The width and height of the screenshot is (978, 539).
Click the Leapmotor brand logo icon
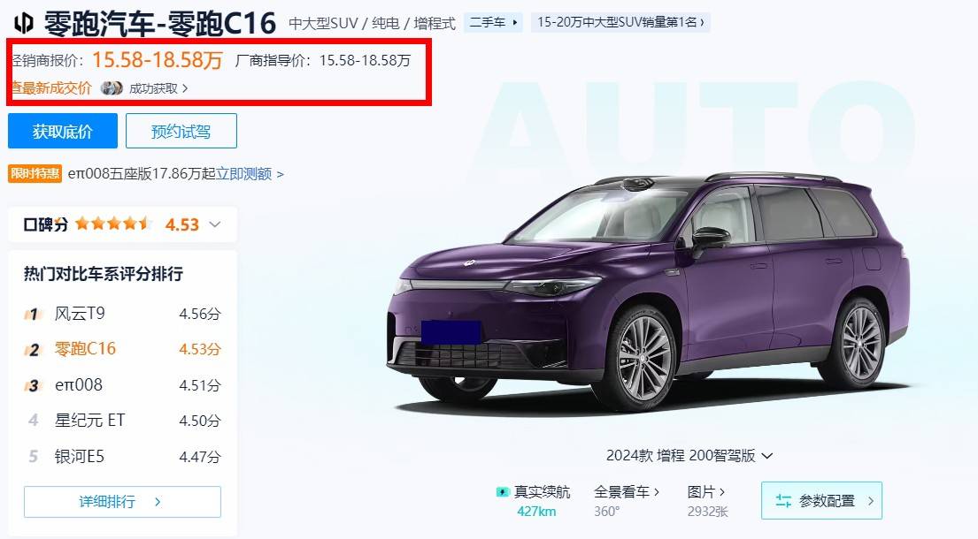[x=24, y=23]
